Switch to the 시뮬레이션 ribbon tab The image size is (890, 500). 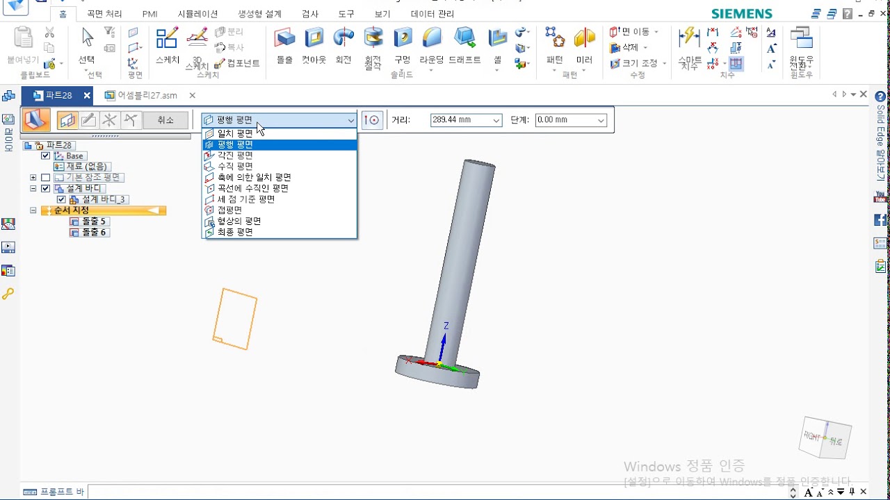[x=197, y=14]
